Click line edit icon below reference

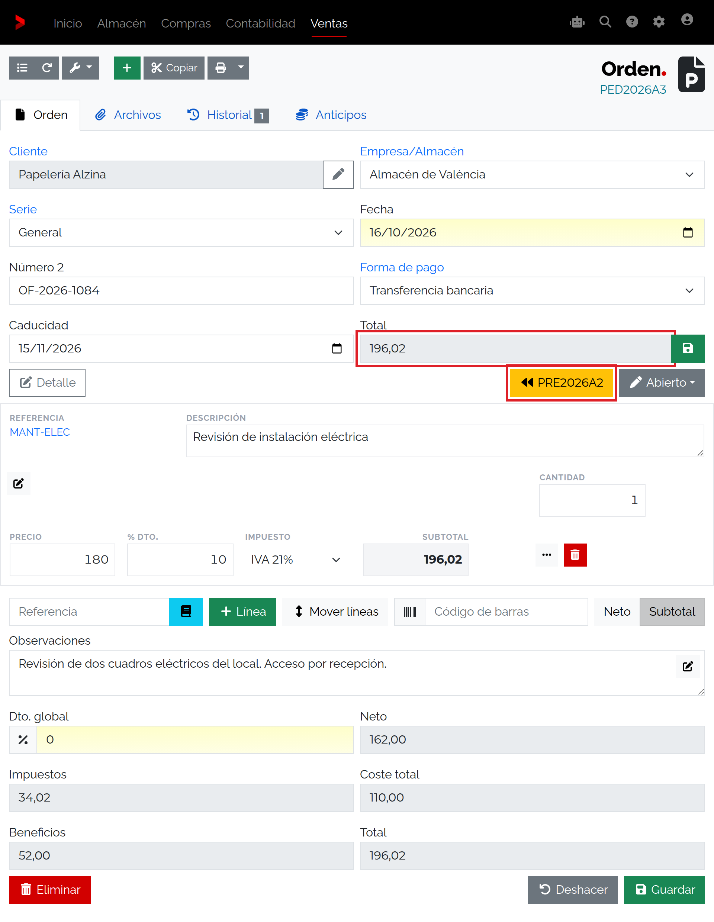click(19, 484)
